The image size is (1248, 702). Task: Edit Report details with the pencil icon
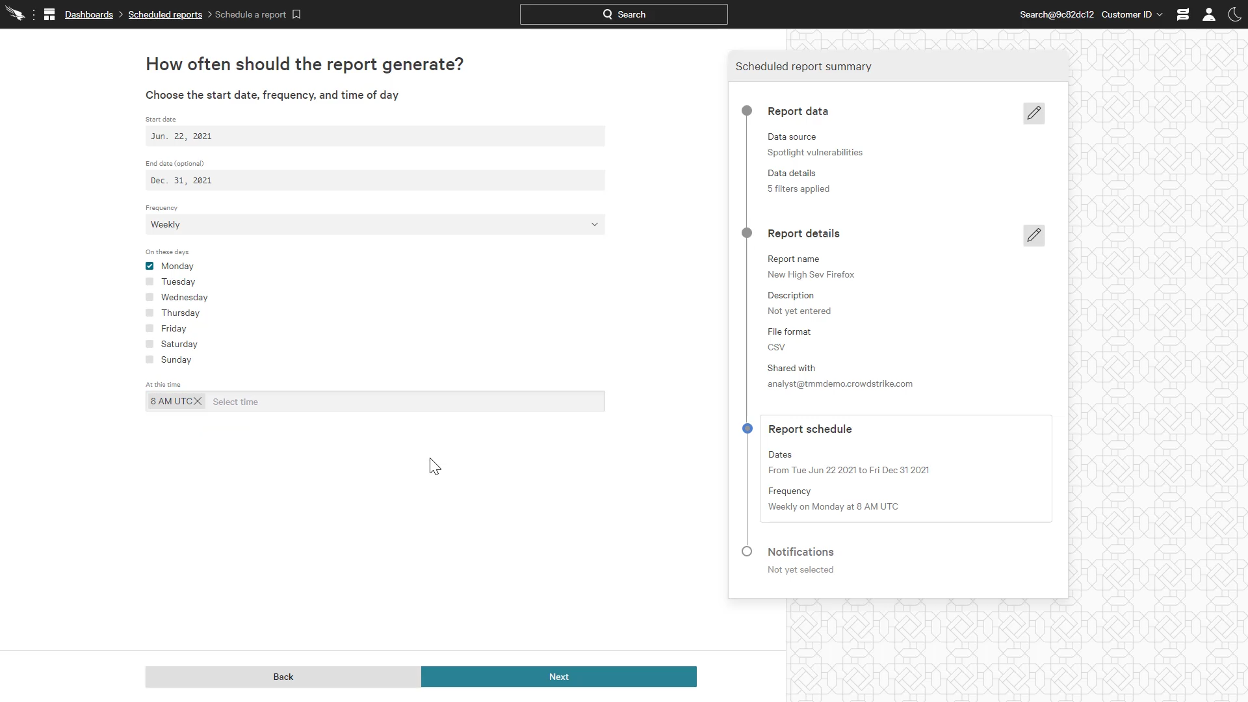[x=1033, y=235]
